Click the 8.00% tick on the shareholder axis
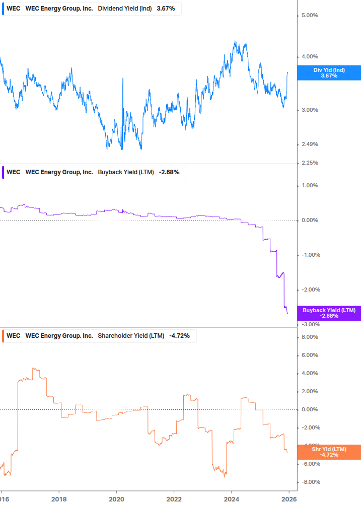The width and height of the screenshot is (361, 506). pyautogui.click(x=310, y=337)
